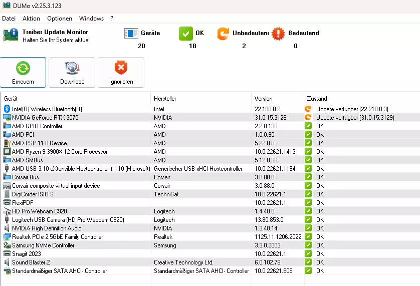Click version 1125.11.1206.2022 cell

point(278,237)
